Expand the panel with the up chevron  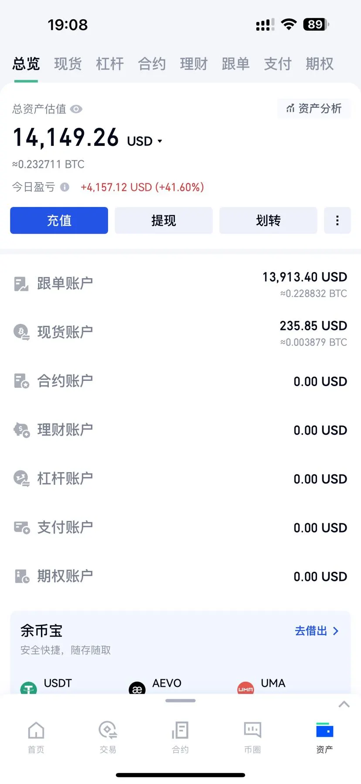pyautogui.click(x=344, y=704)
